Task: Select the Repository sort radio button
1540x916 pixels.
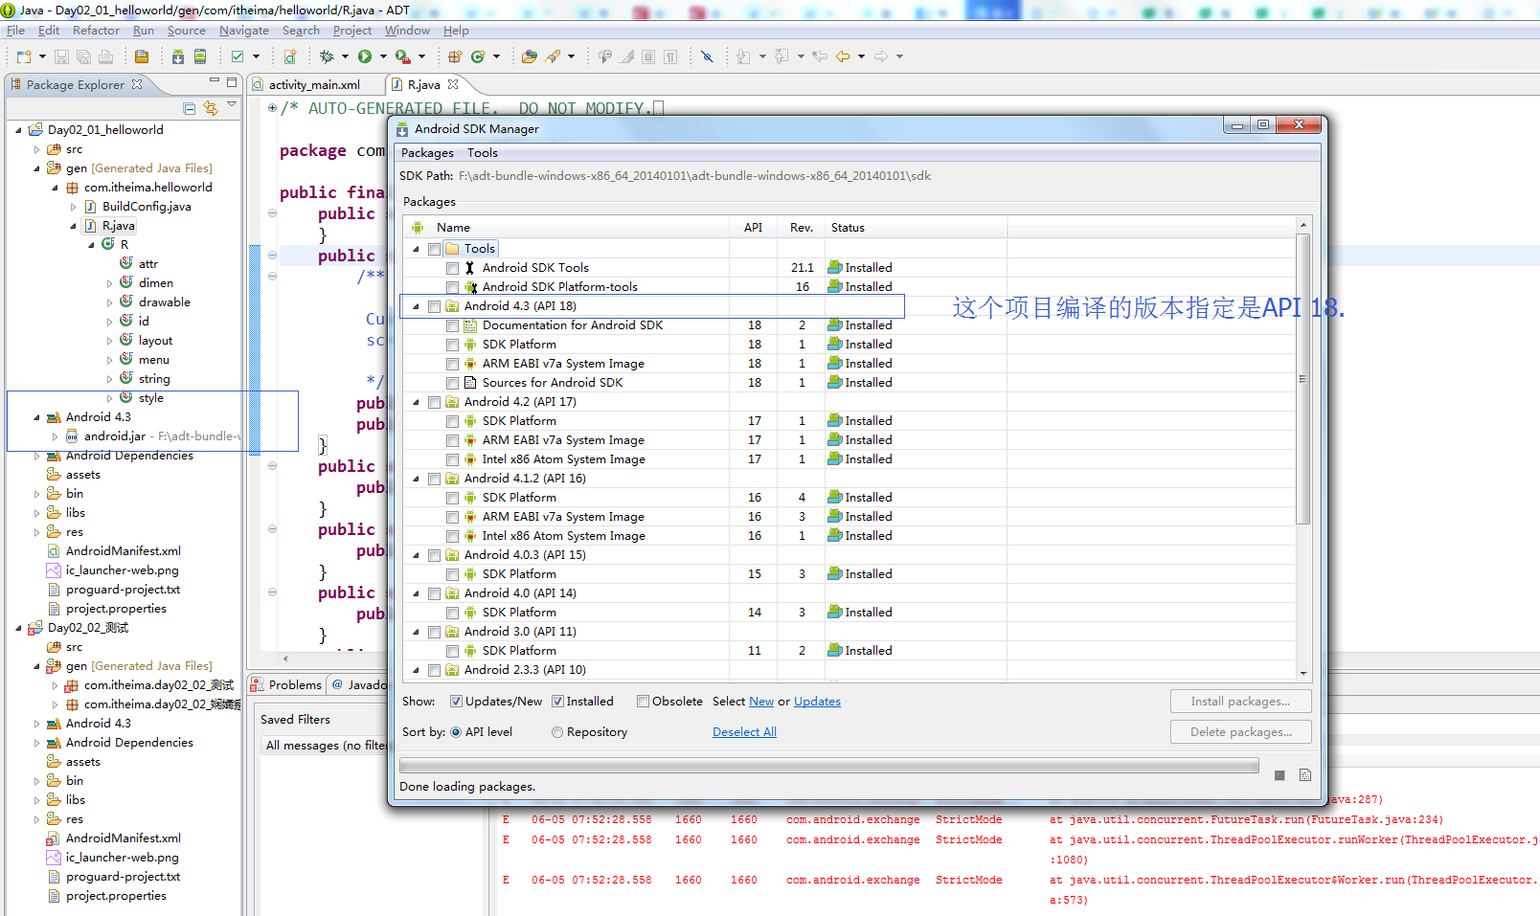Action: (557, 732)
